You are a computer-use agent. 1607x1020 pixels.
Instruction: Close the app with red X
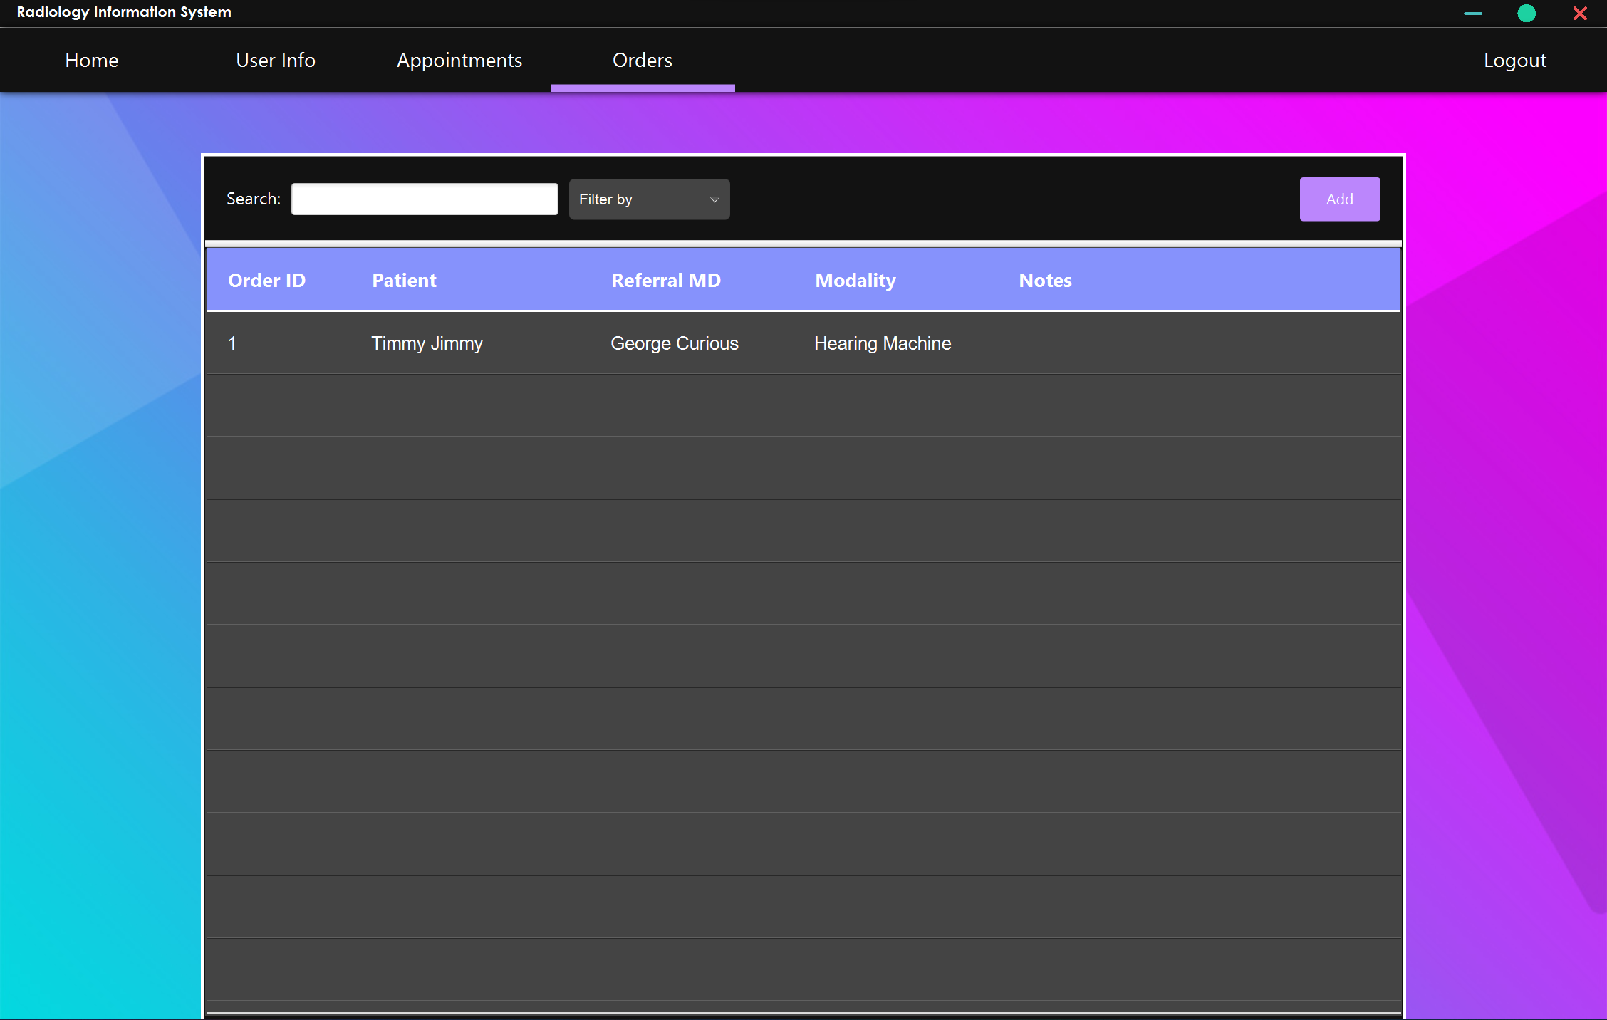[x=1580, y=14]
